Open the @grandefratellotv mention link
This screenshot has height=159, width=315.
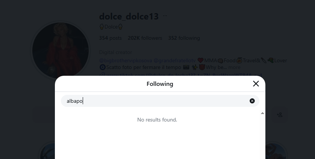174,60
